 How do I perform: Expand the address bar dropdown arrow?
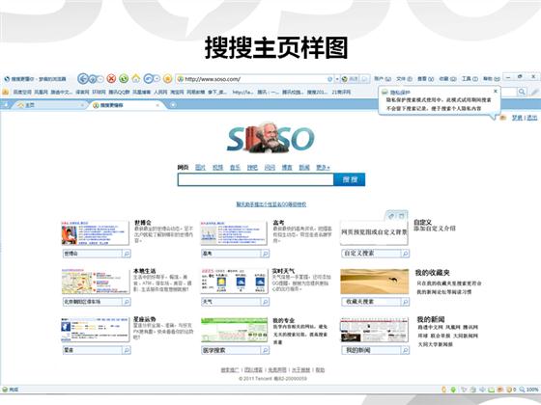click(337, 79)
